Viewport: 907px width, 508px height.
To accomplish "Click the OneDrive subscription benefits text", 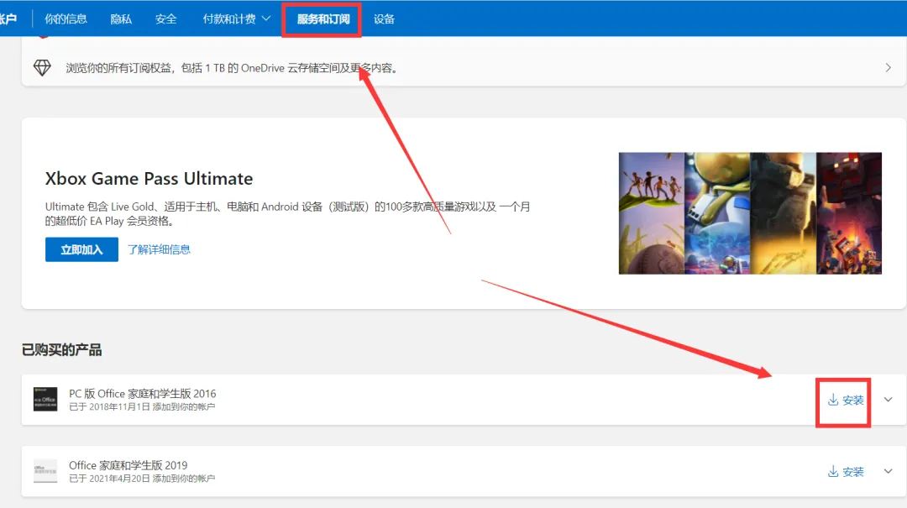I will pyautogui.click(x=233, y=68).
